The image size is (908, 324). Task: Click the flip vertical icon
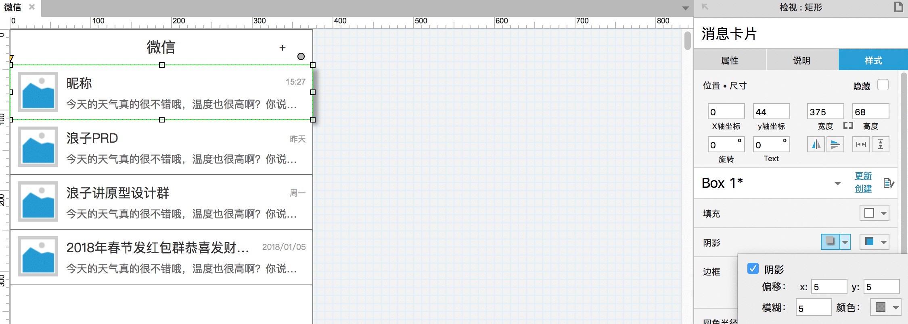[835, 144]
